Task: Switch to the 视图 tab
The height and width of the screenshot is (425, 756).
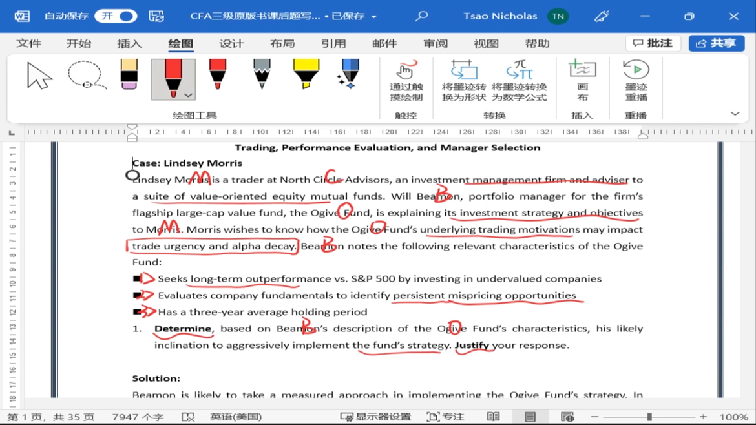Action: coord(486,43)
